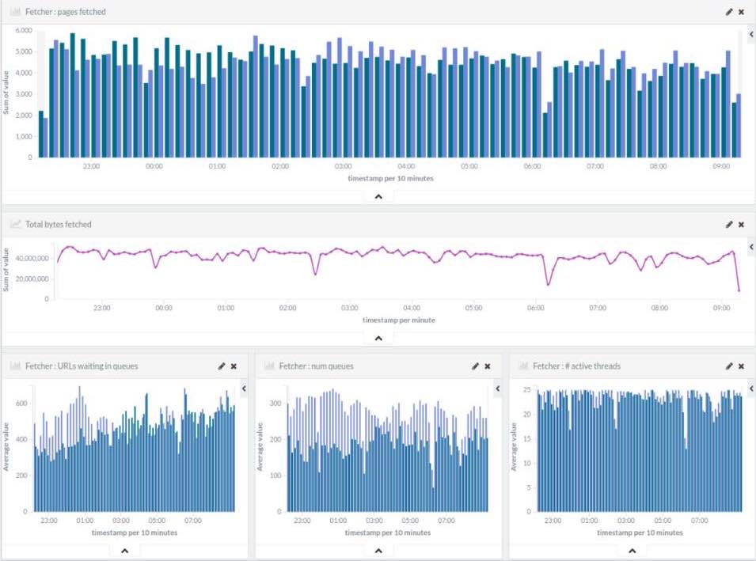Open the spy caret below Total bytes fetched
756x561 pixels.
pos(378,339)
